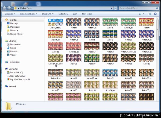Click the Actor19_ex file name

(56, 78)
